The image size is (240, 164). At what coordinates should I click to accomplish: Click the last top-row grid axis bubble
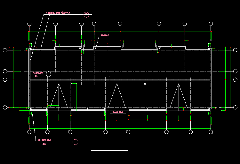(211, 24)
